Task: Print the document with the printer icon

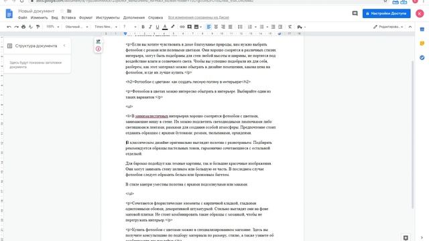Action: (x=23, y=27)
